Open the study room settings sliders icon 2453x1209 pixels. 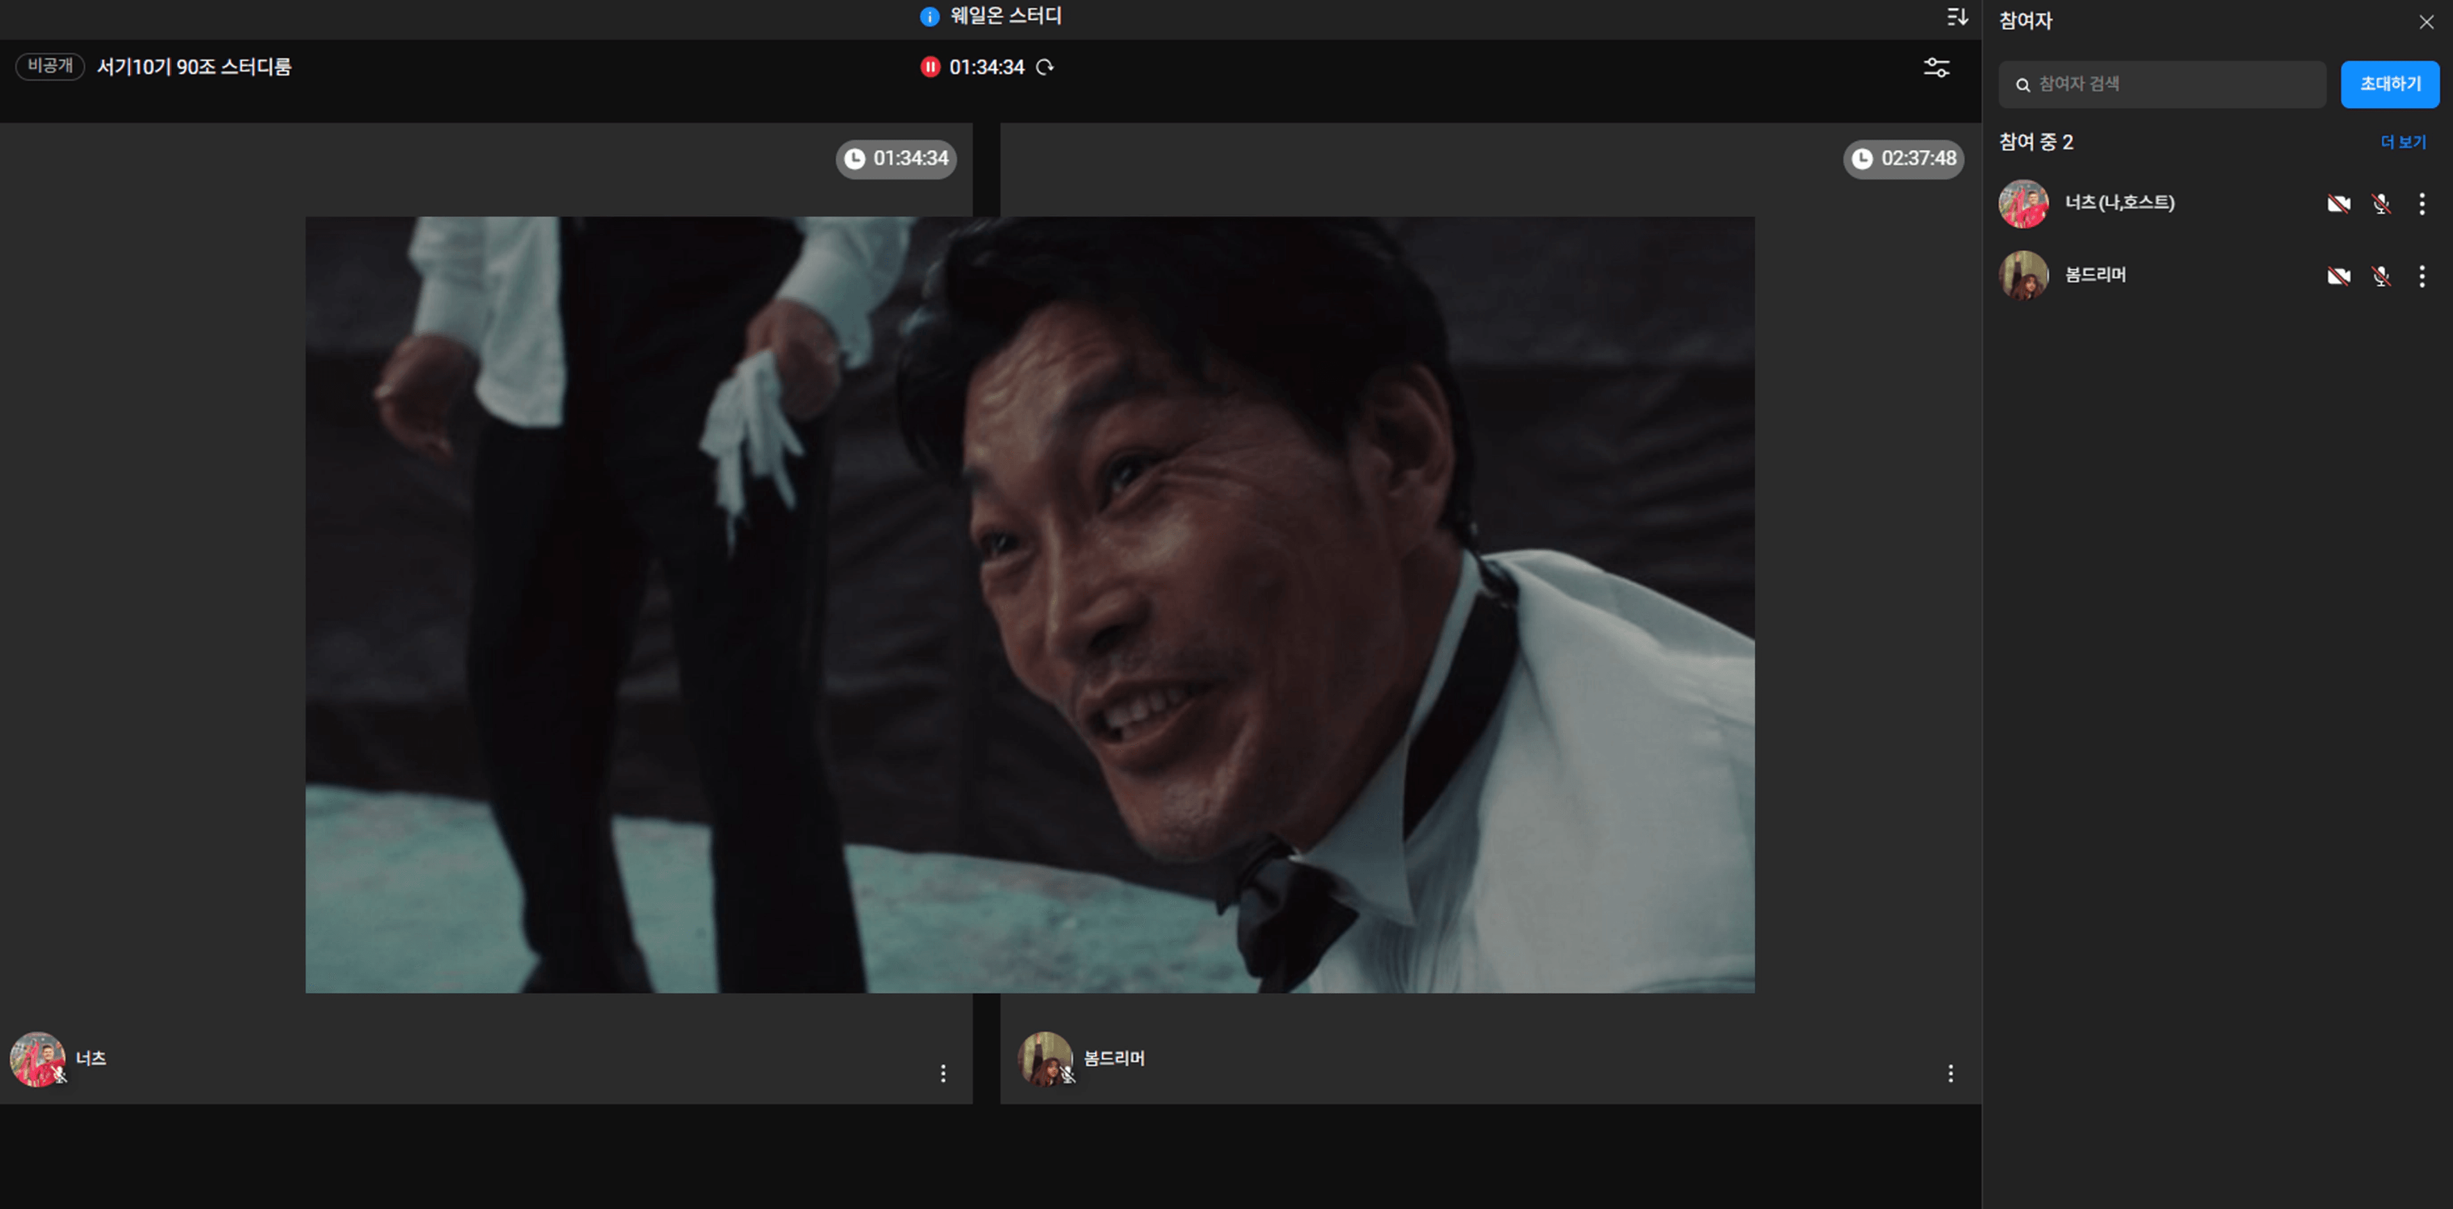coord(1936,68)
